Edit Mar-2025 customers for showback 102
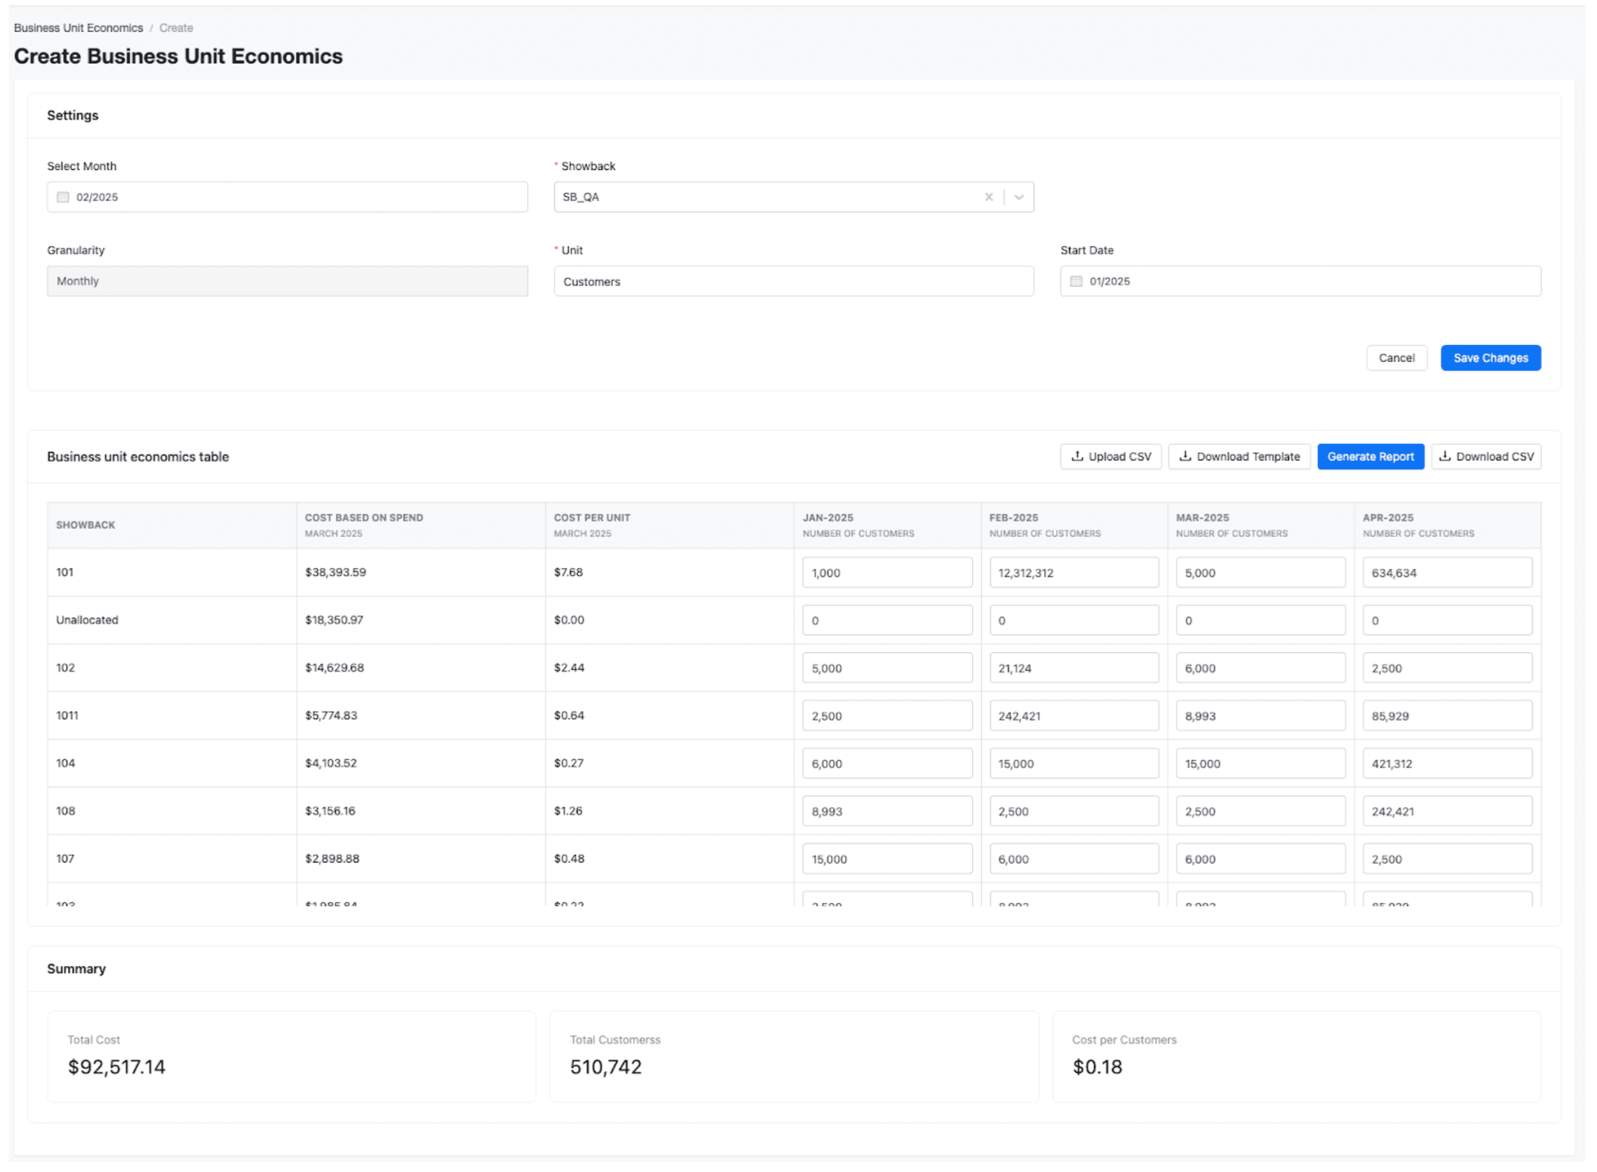The height and width of the screenshot is (1172, 1597). click(x=1260, y=668)
